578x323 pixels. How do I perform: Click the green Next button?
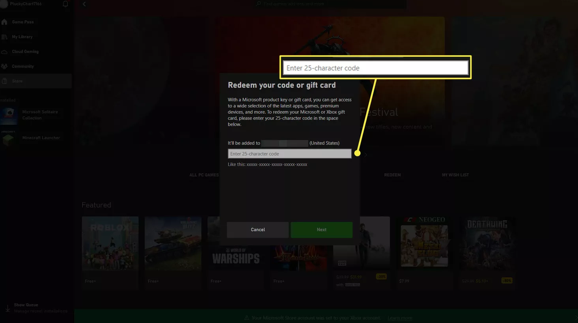pyautogui.click(x=322, y=230)
